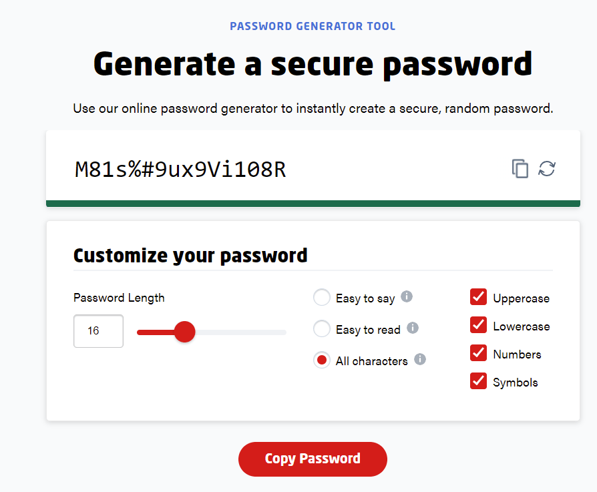Click the password length slider handle

coord(185,332)
